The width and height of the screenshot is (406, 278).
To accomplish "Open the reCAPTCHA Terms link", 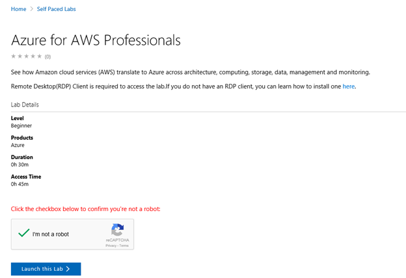I will 124,246.
